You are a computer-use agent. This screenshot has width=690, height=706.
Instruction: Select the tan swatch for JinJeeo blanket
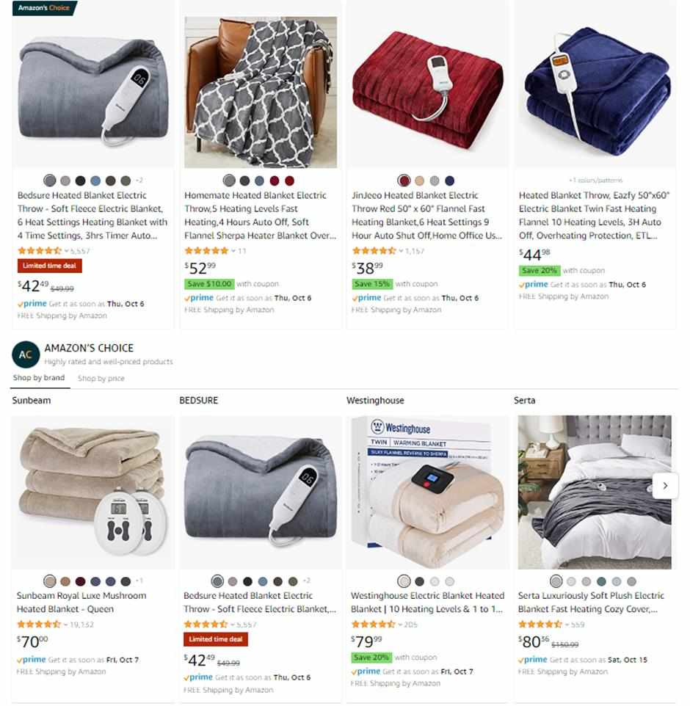point(419,181)
